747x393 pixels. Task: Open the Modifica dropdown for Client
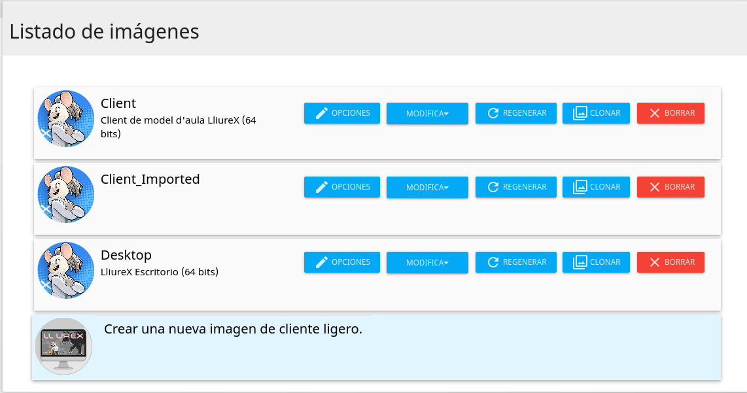(x=427, y=114)
